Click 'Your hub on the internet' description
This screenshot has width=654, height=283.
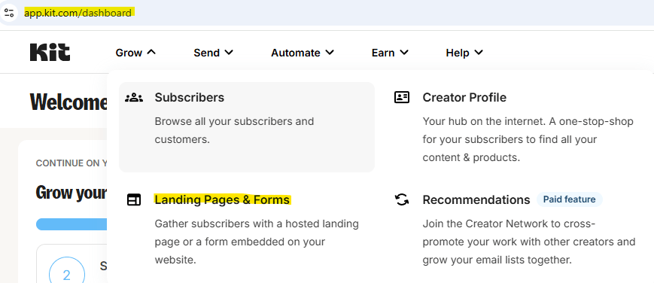(528, 139)
